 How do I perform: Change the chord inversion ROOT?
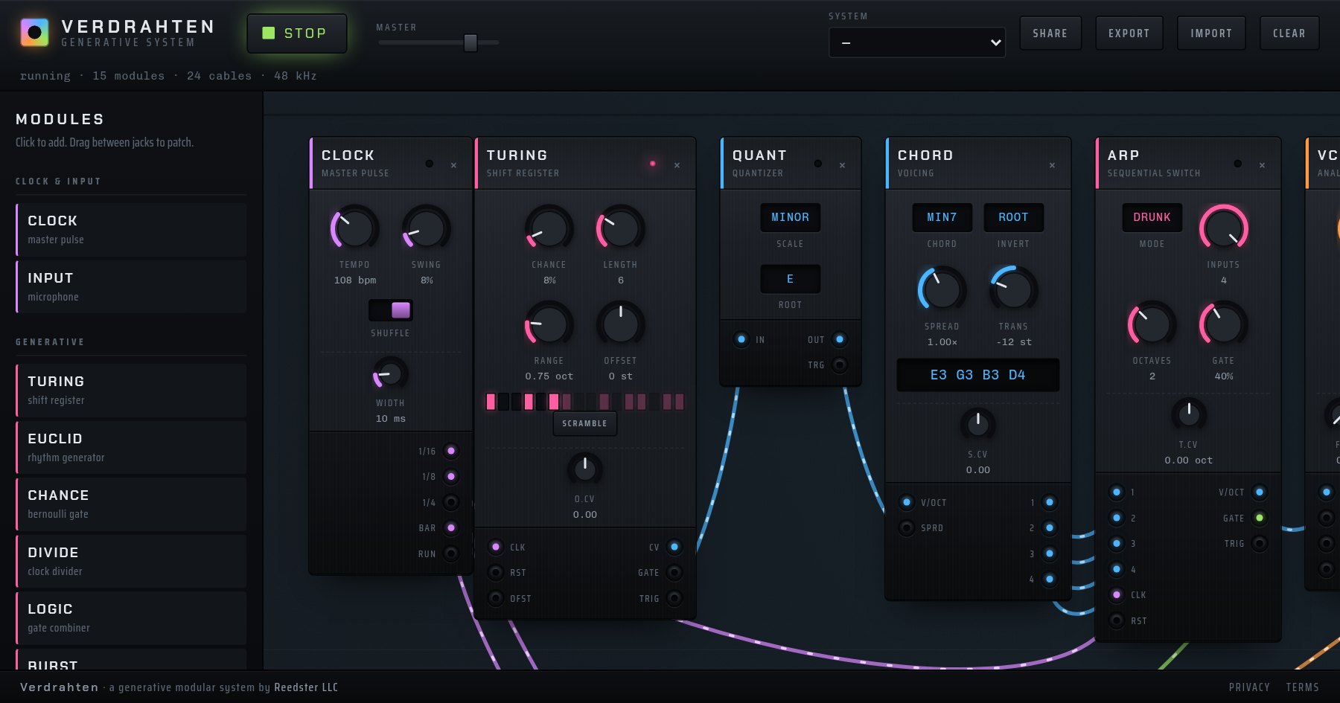1013,217
